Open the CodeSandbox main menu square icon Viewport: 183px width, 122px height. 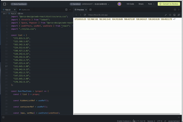point(5,4)
